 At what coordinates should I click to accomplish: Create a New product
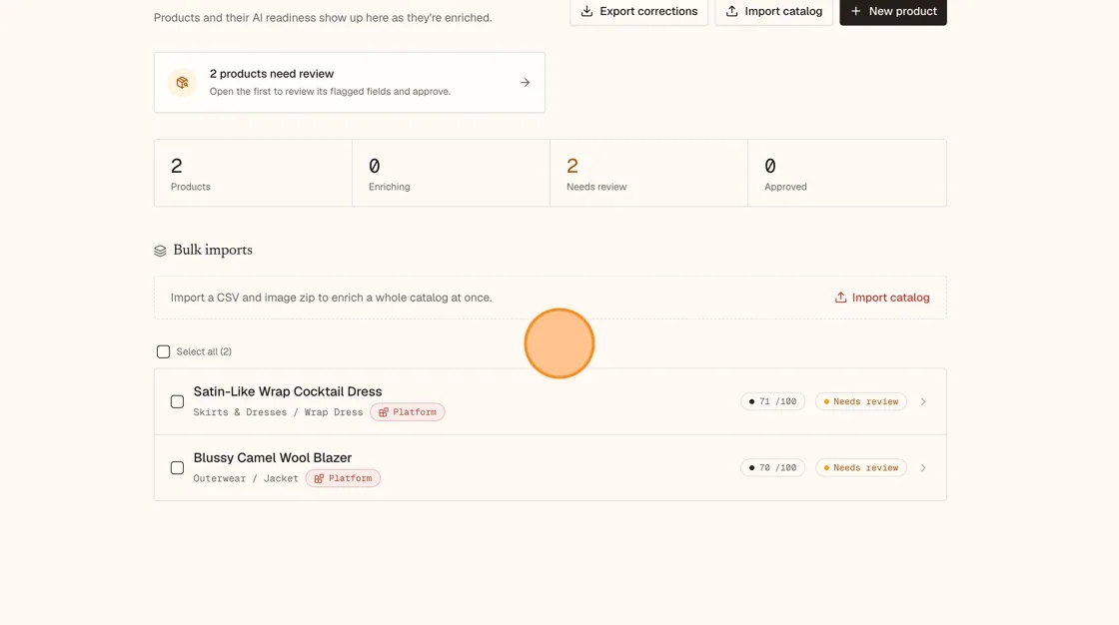pyautogui.click(x=893, y=11)
